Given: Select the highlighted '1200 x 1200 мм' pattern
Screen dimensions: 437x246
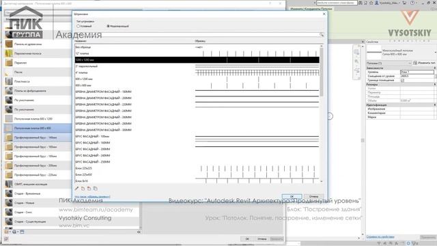Looking at the screenshot, I should coord(197,60).
